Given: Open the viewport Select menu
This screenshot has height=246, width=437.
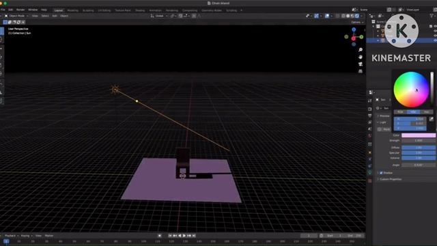Looking at the screenshot, I should click(45, 16).
